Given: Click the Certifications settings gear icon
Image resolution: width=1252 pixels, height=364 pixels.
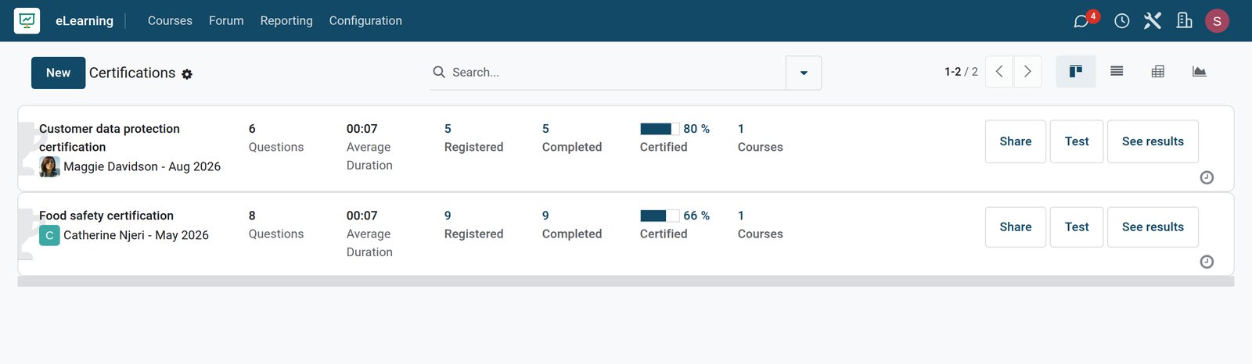Looking at the screenshot, I should pyautogui.click(x=187, y=74).
